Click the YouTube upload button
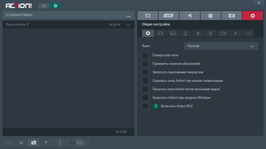This screenshot has width=266, height=149. [x=77, y=142]
